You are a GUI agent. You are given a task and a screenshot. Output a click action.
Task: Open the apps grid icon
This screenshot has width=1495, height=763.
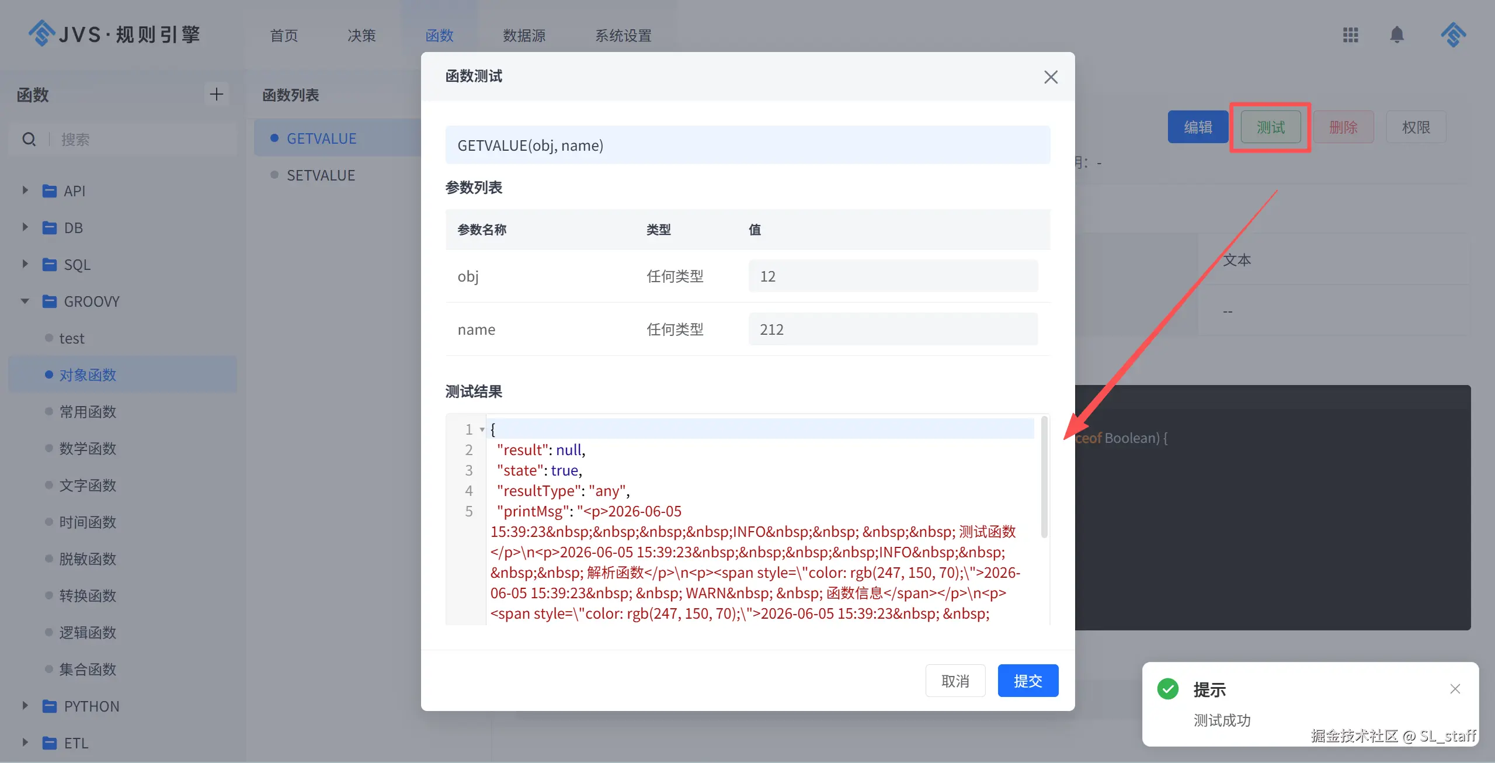(x=1350, y=35)
